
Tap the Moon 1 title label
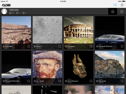click(x=39, y=46)
